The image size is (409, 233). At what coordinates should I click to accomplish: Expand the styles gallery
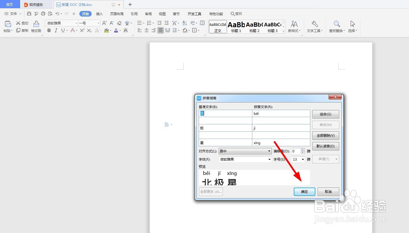(283, 31)
